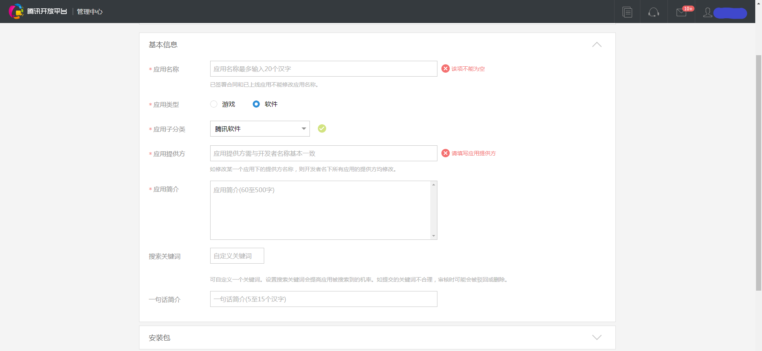Click the 应用类型 field label
The image size is (762, 351).
[166, 105]
